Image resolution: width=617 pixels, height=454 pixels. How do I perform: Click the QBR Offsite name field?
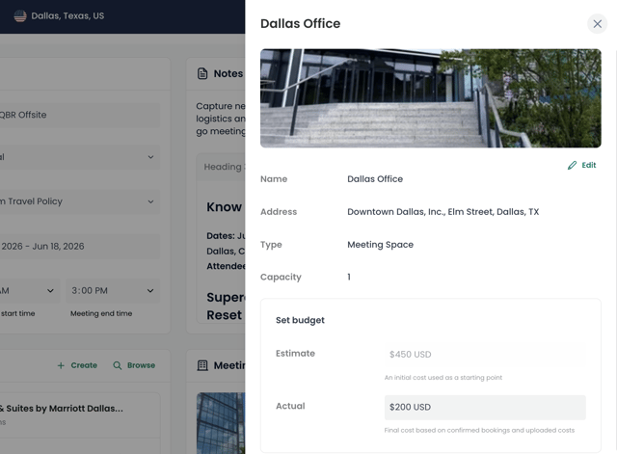[x=77, y=115]
